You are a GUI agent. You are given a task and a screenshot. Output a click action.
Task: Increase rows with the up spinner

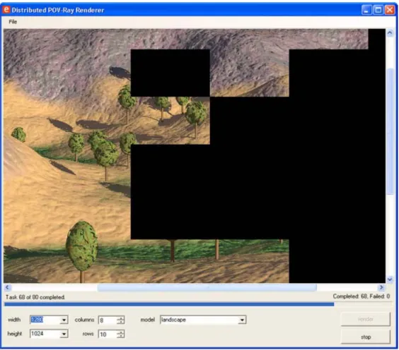click(x=121, y=332)
